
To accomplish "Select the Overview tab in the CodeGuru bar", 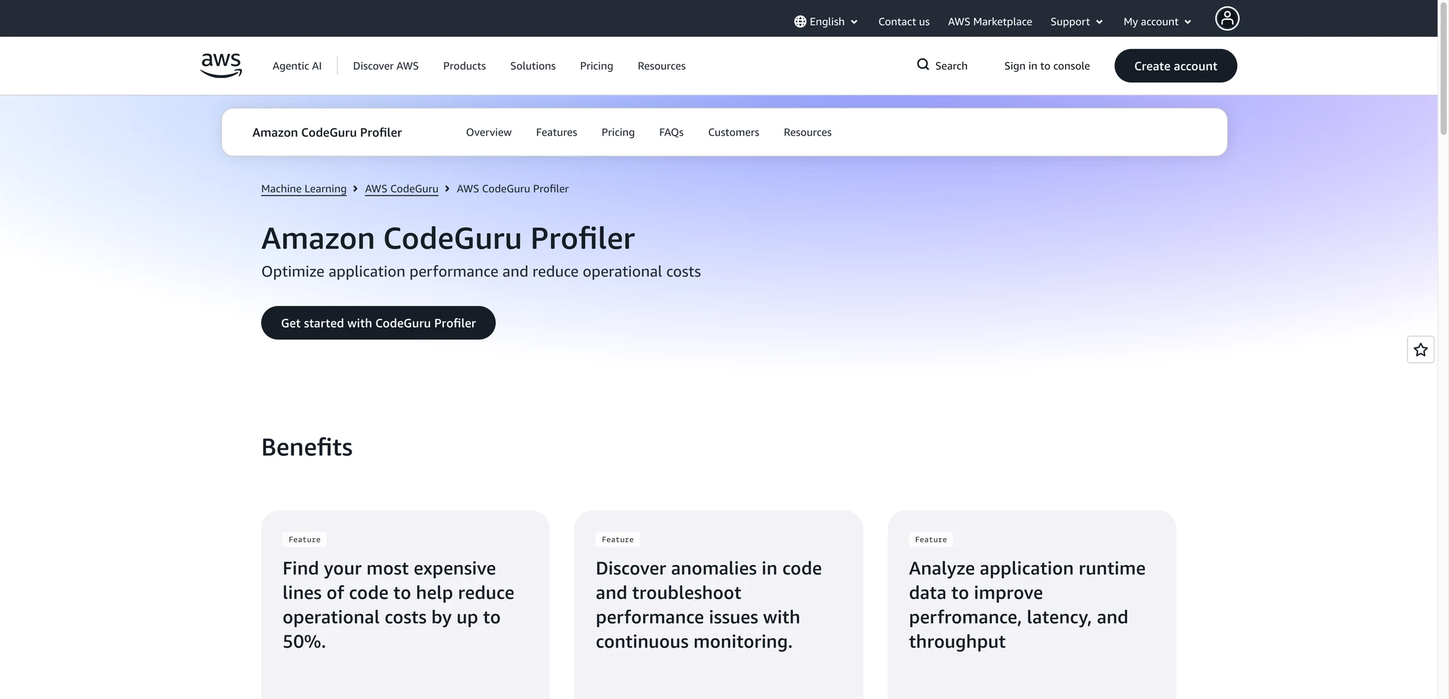I will 489,132.
